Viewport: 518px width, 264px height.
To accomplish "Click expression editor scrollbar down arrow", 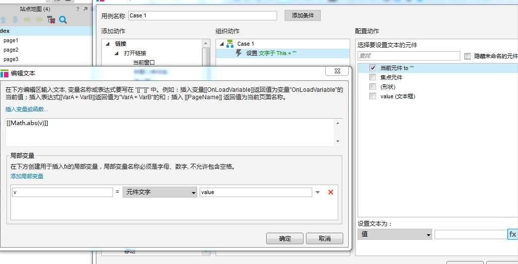I will (338, 141).
